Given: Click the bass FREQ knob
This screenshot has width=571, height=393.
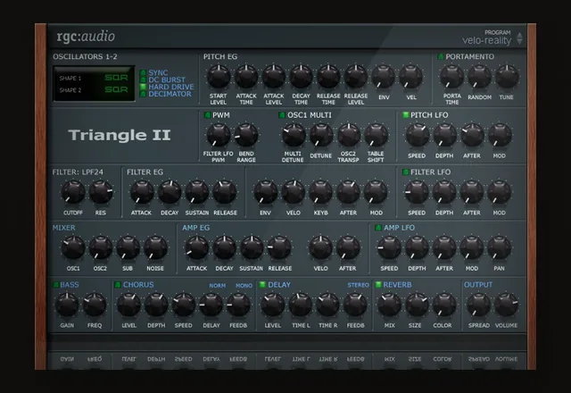Looking at the screenshot, I should tap(95, 305).
